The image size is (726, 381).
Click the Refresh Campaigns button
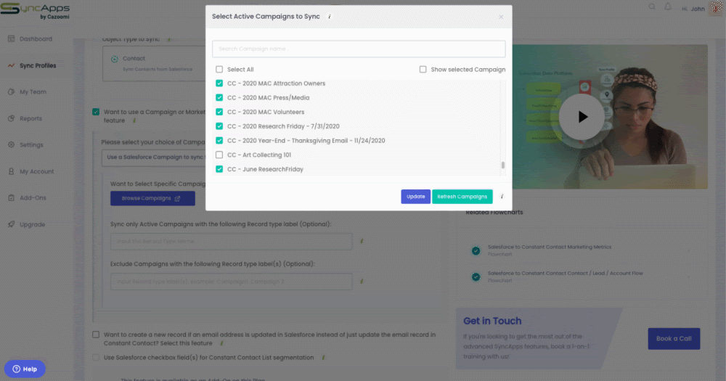coord(462,196)
